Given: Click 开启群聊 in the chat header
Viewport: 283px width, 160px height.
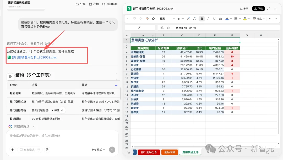Looking at the screenshot, I should (110, 4).
